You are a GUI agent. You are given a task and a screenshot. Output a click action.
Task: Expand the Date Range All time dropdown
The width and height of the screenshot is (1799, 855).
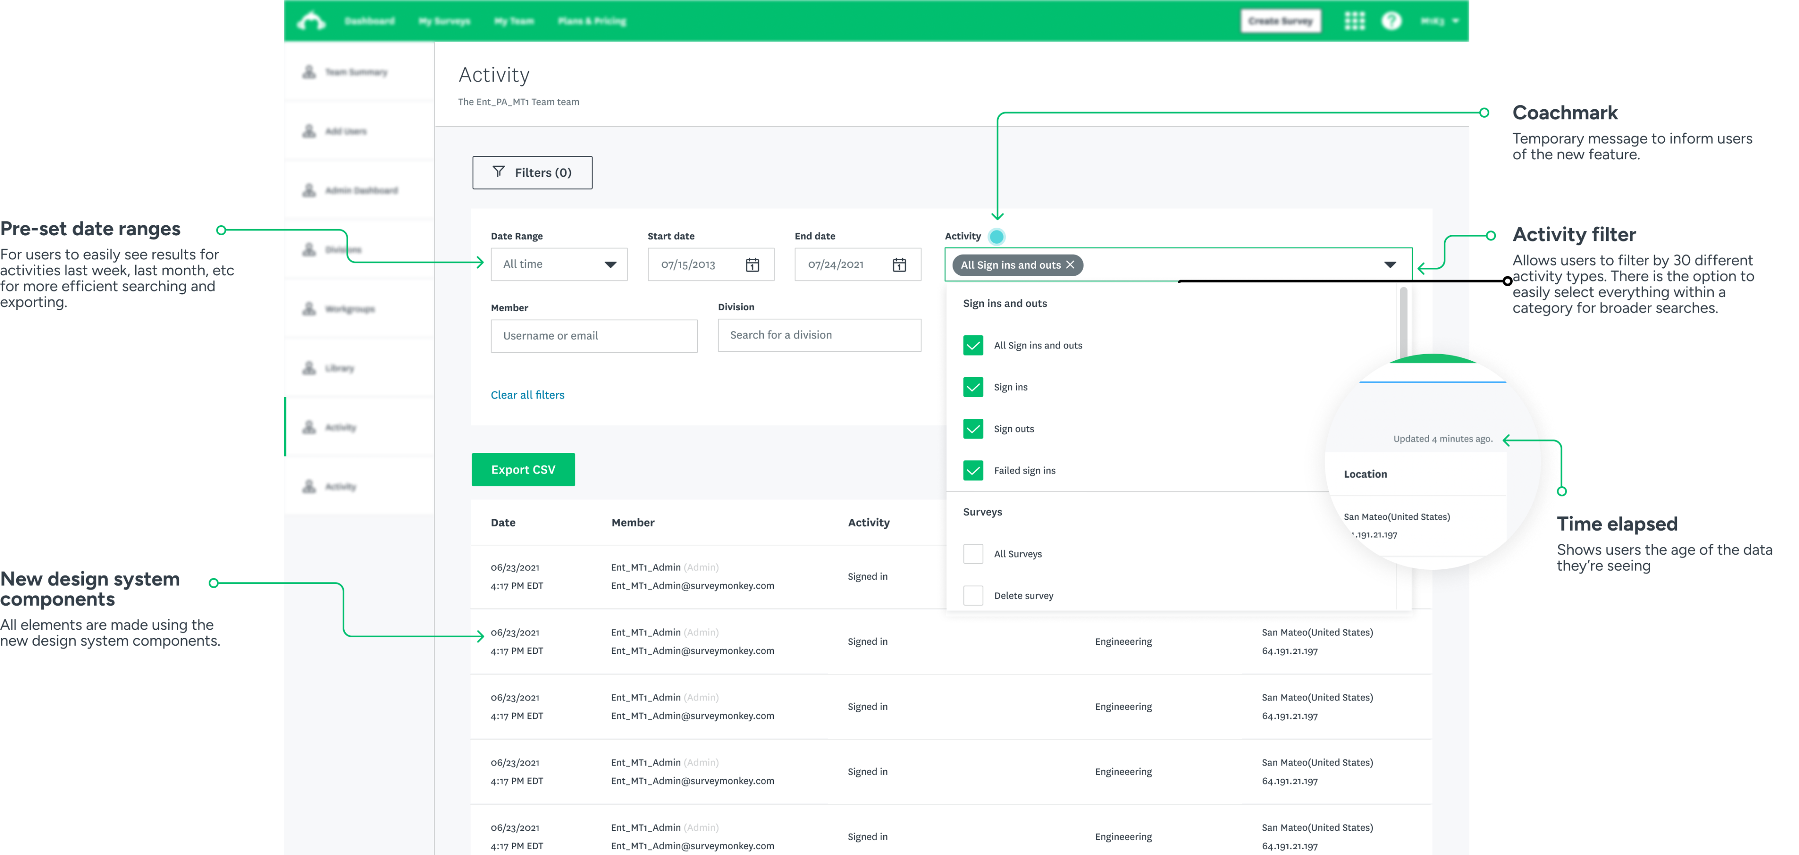point(559,265)
